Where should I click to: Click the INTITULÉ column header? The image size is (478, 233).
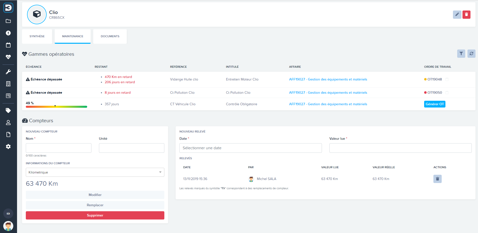tap(232, 67)
